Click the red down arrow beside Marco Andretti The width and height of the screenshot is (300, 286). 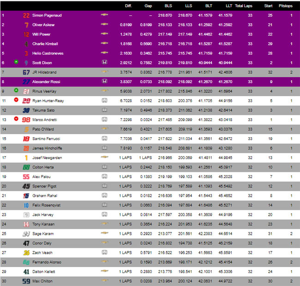click(x=16, y=119)
